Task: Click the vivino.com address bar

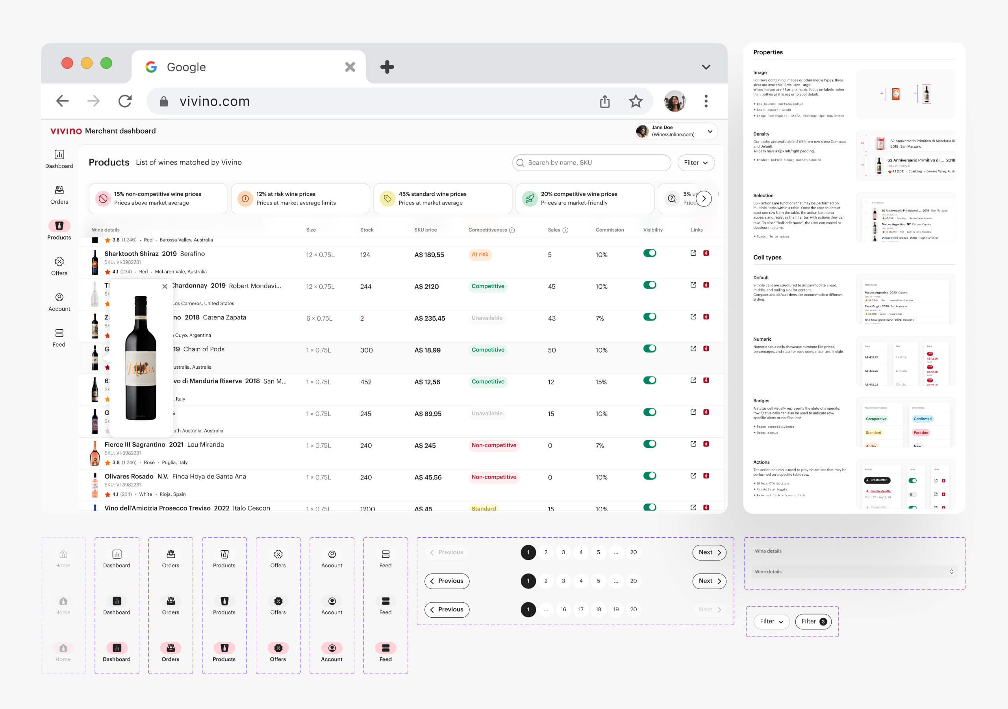Action: (x=400, y=102)
